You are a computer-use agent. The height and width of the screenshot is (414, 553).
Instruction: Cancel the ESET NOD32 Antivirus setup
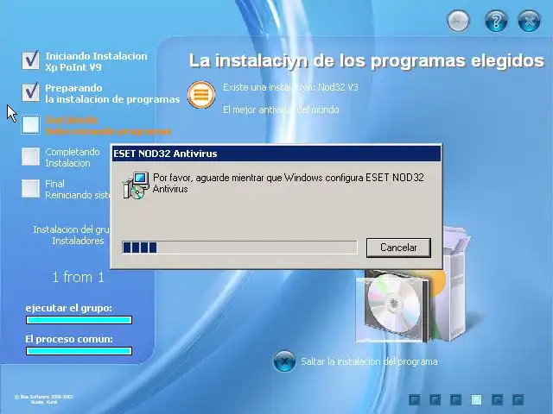(x=398, y=248)
